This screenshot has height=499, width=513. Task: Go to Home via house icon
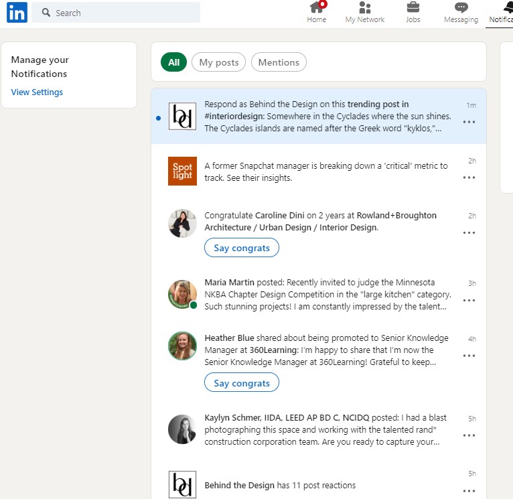[x=317, y=9]
